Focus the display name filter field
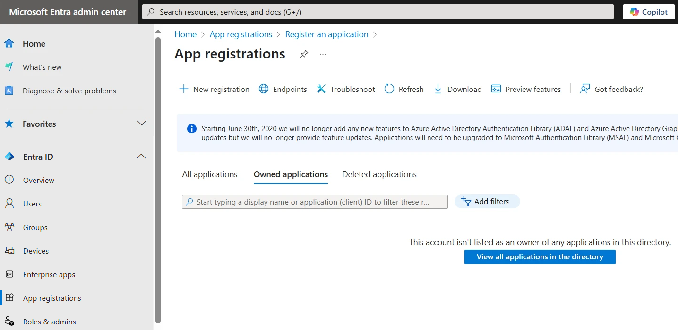This screenshot has height=330, width=678. (315, 202)
